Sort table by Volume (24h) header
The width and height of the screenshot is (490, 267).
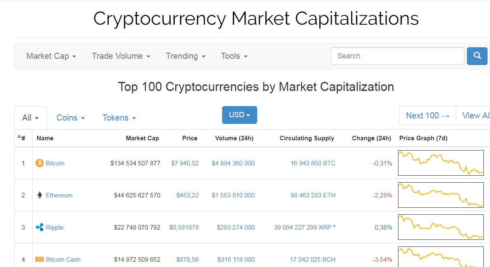(234, 138)
